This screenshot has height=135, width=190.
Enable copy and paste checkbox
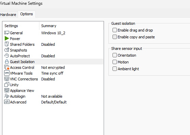pyautogui.click(x=115, y=37)
